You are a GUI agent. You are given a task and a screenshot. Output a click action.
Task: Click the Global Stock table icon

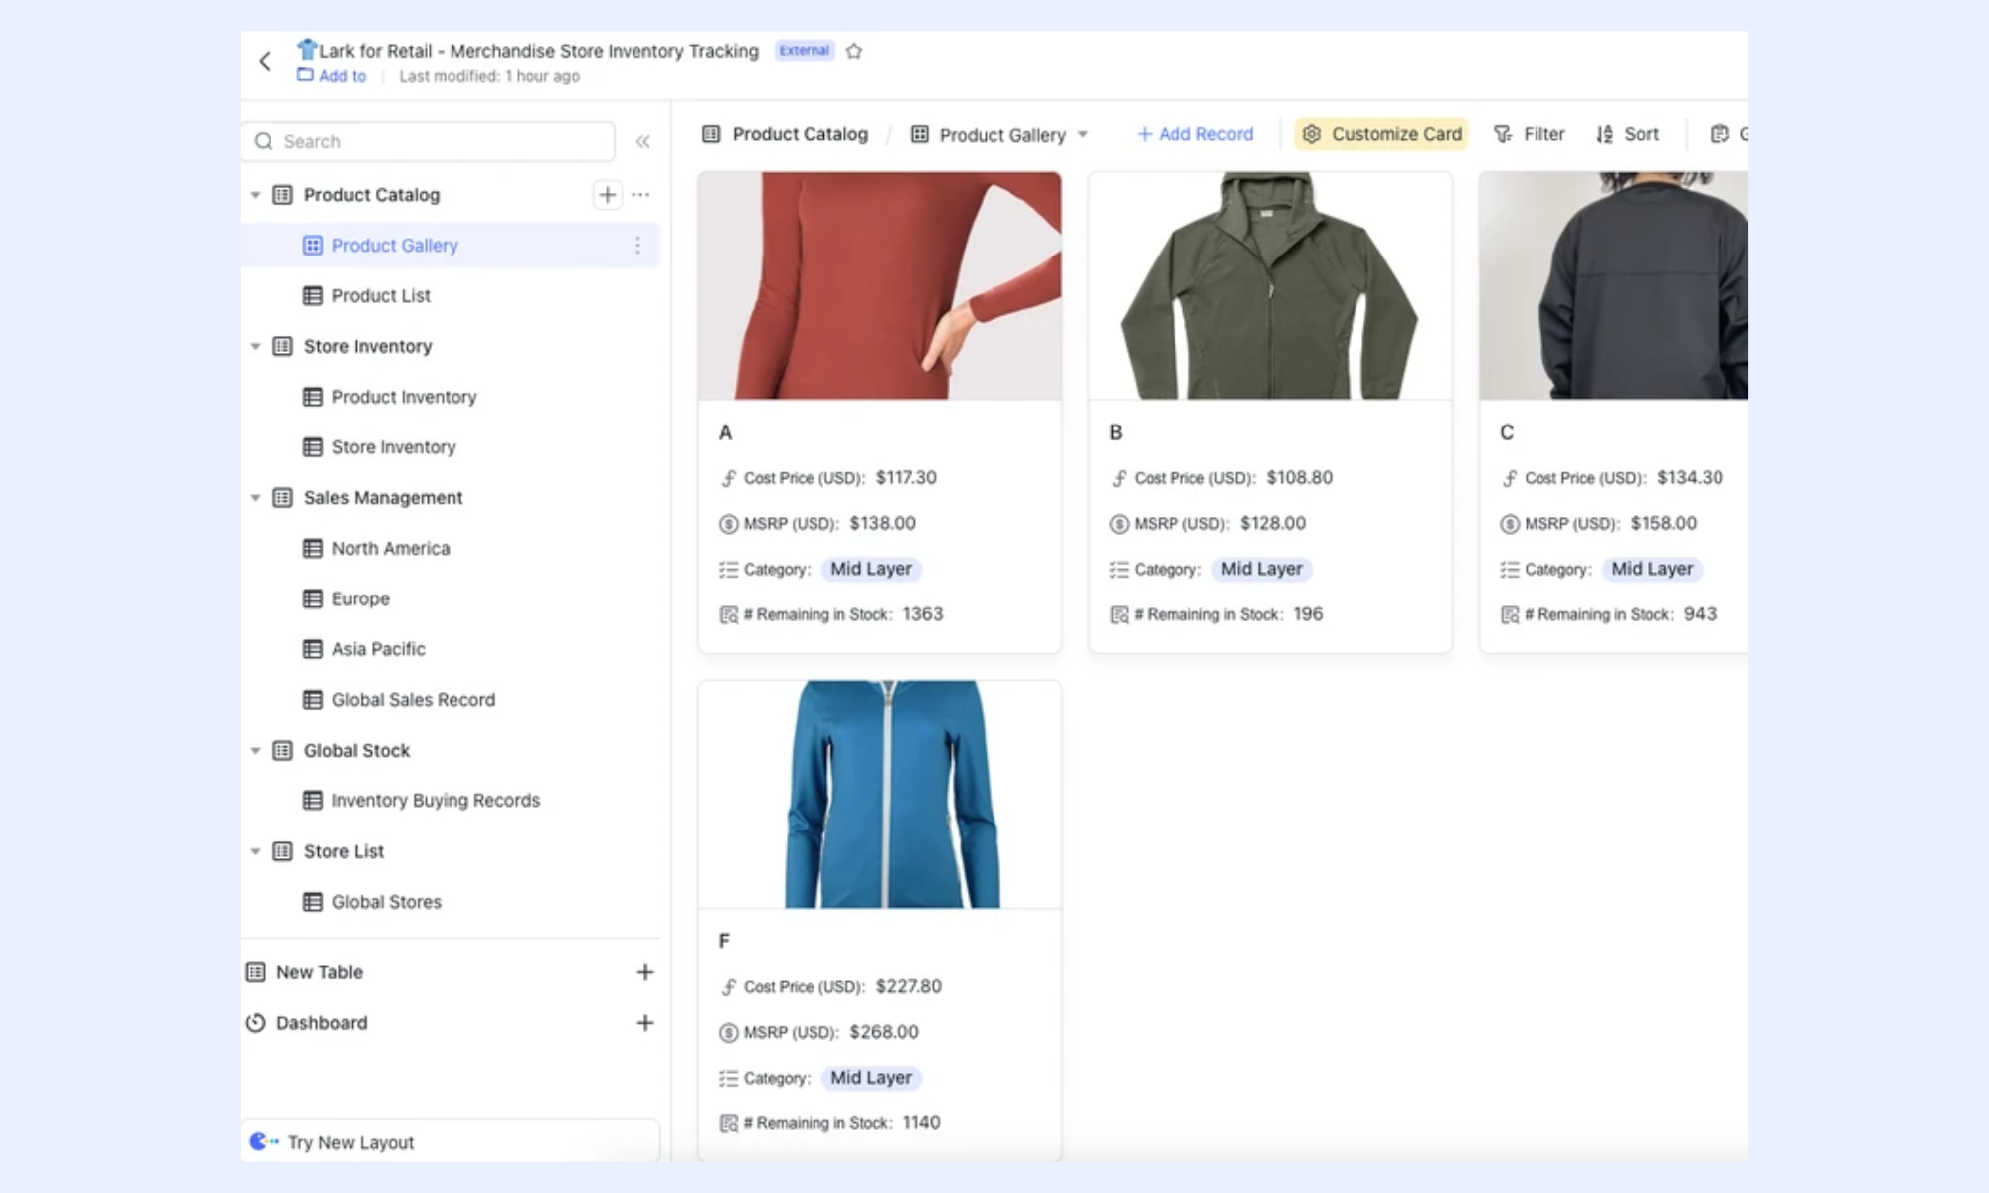283,750
